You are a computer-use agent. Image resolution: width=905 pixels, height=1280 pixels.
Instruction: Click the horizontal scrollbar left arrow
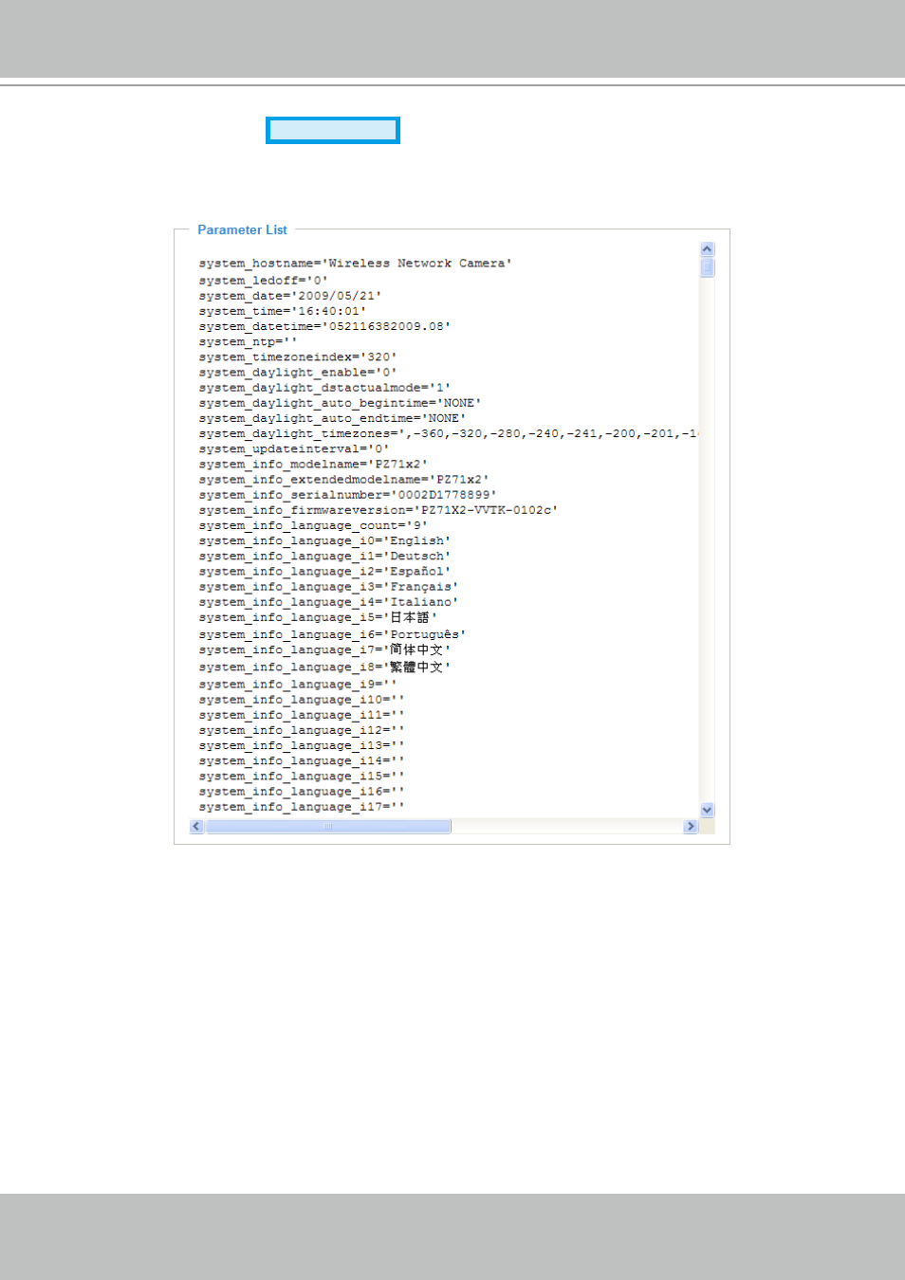[196, 827]
